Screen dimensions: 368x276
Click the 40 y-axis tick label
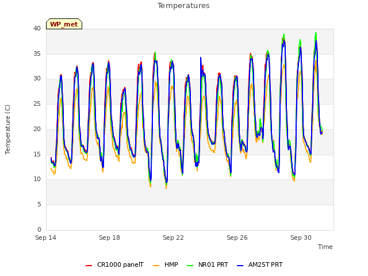37,28
